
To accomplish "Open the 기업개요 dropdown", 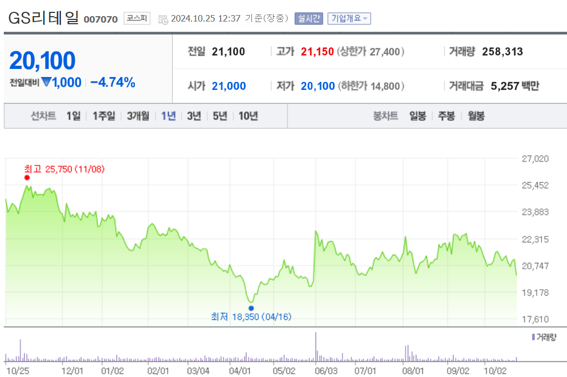I will pyautogui.click(x=349, y=18).
